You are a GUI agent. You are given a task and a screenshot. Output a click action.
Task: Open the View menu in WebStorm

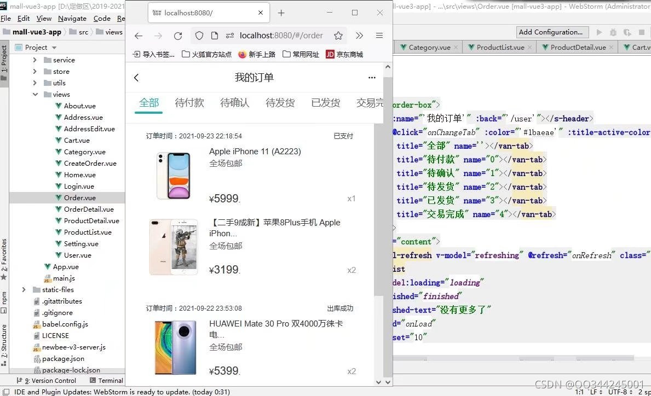click(44, 18)
